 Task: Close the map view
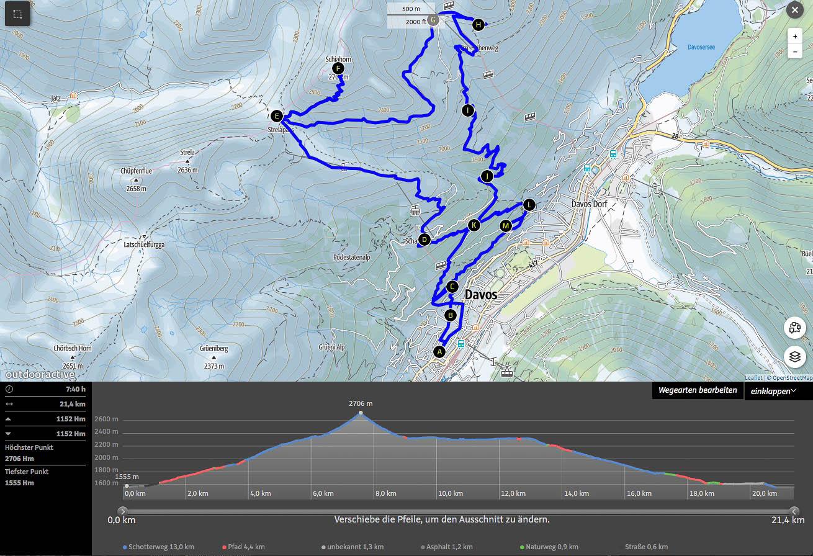tap(794, 10)
